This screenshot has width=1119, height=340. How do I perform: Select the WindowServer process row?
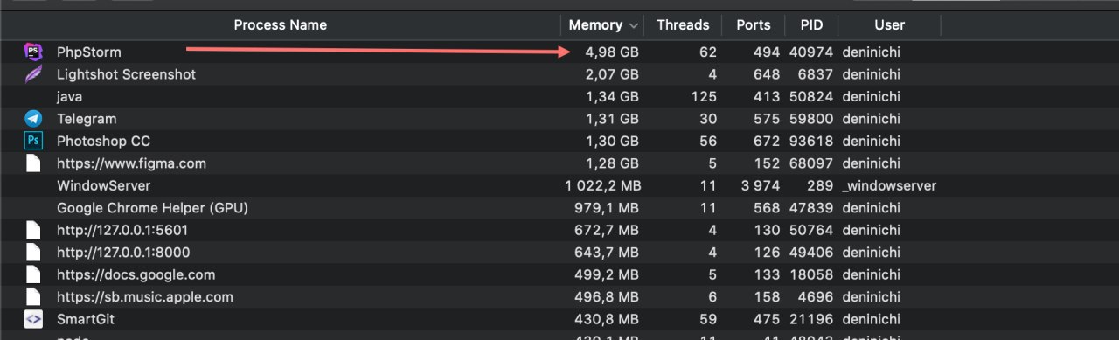click(x=559, y=185)
